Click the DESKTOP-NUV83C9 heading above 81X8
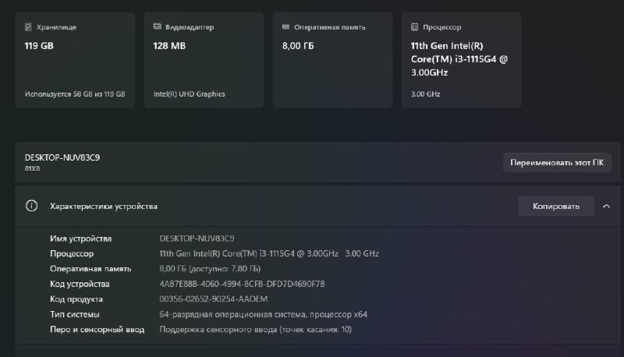 click(x=62, y=157)
